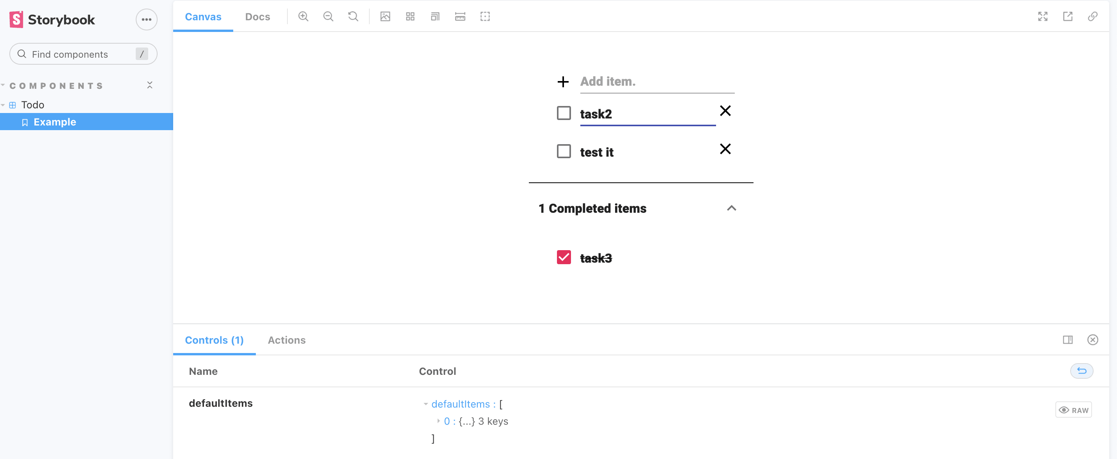The image size is (1117, 459).
Task: Switch to the Docs tab
Action: [257, 16]
